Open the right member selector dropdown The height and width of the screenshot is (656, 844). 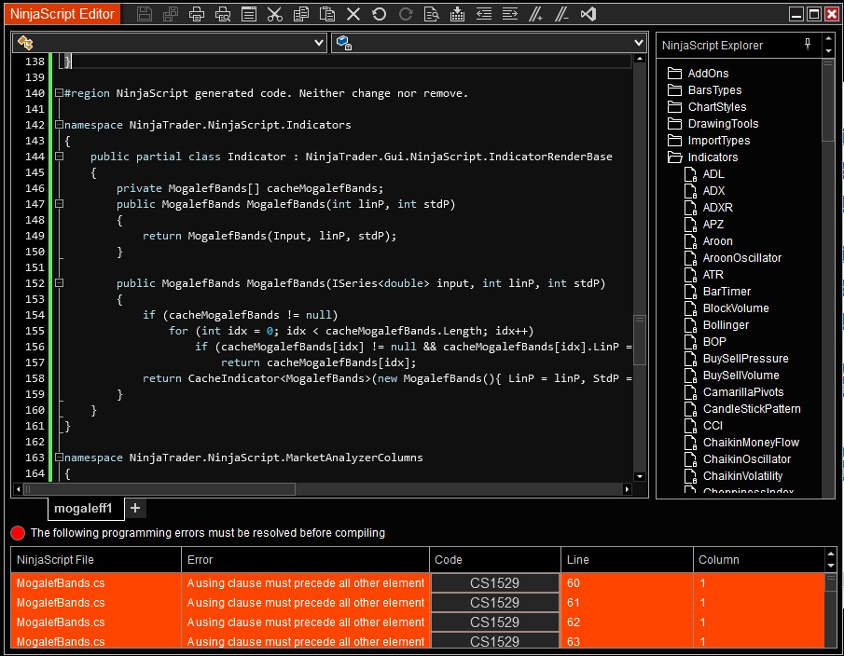click(490, 43)
